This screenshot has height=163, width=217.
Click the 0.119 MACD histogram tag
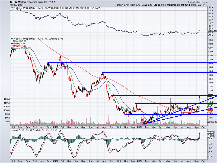coord(211,137)
